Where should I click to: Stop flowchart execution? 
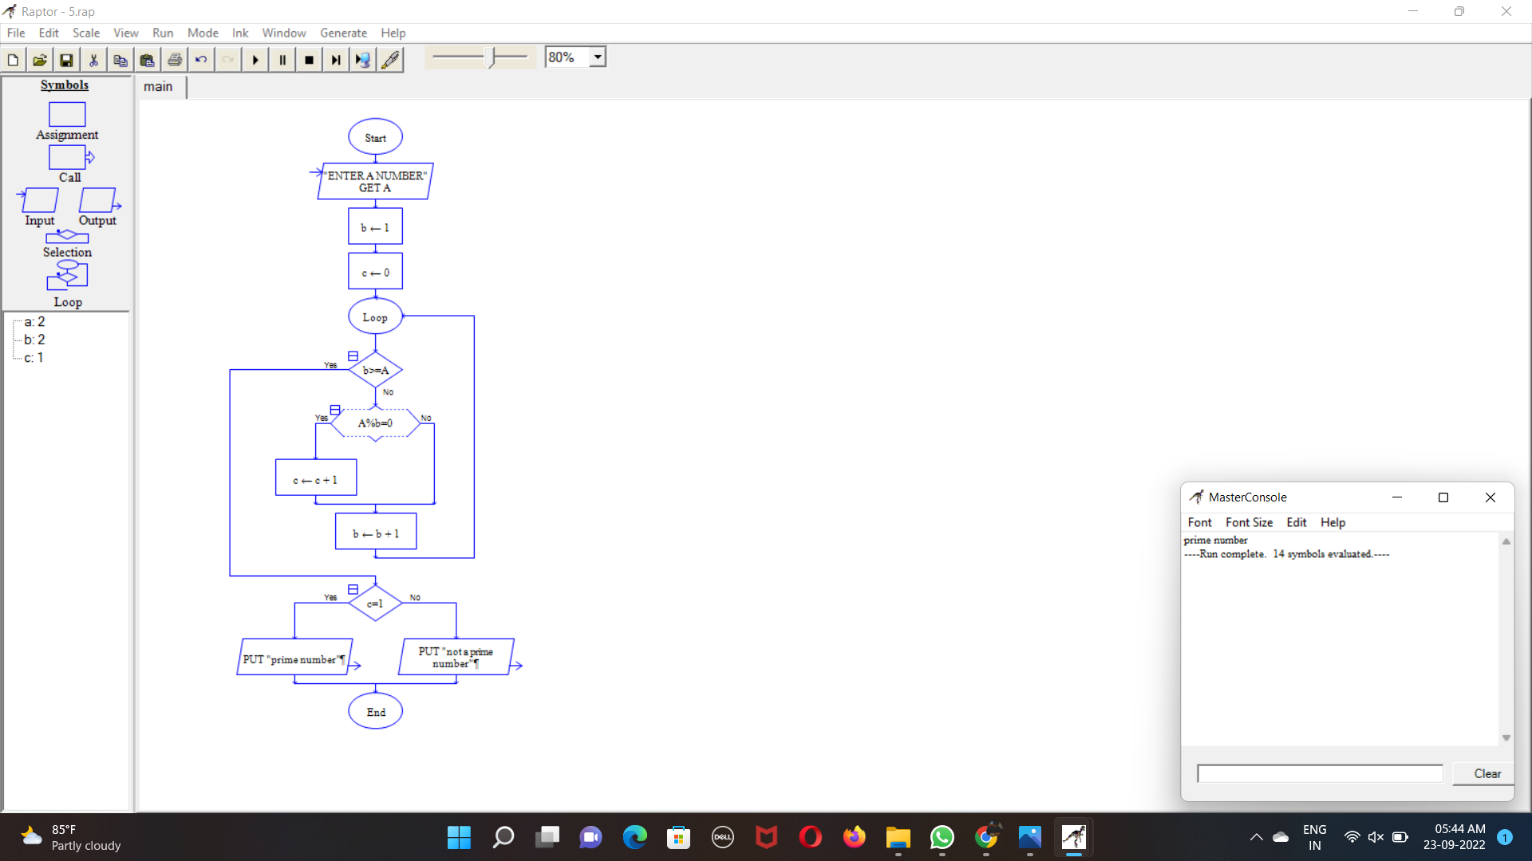310,60
